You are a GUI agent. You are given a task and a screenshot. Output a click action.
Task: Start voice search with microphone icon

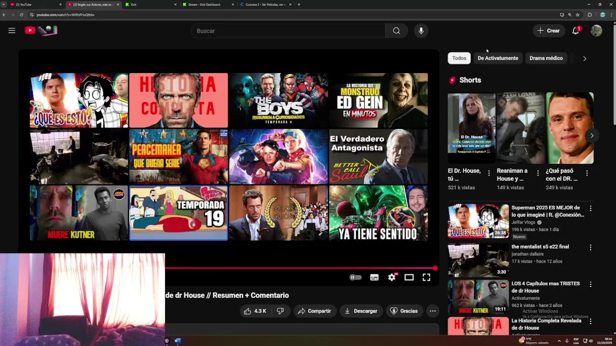[x=421, y=31]
